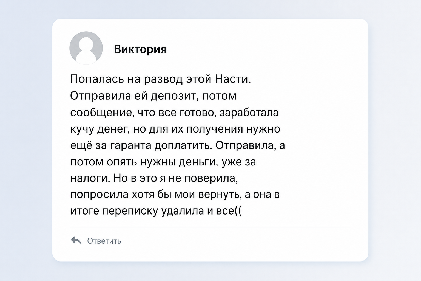The height and width of the screenshot is (281, 421).
Task: Open the profile name Виктория
Action: pyautogui.click(x=140, y=49)
